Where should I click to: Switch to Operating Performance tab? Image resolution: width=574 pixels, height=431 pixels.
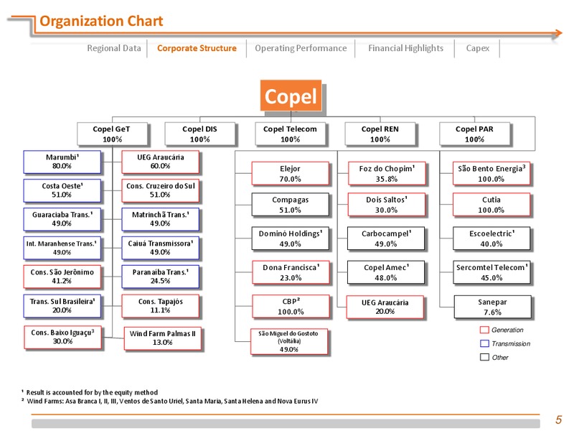click(x=301, y=48)
